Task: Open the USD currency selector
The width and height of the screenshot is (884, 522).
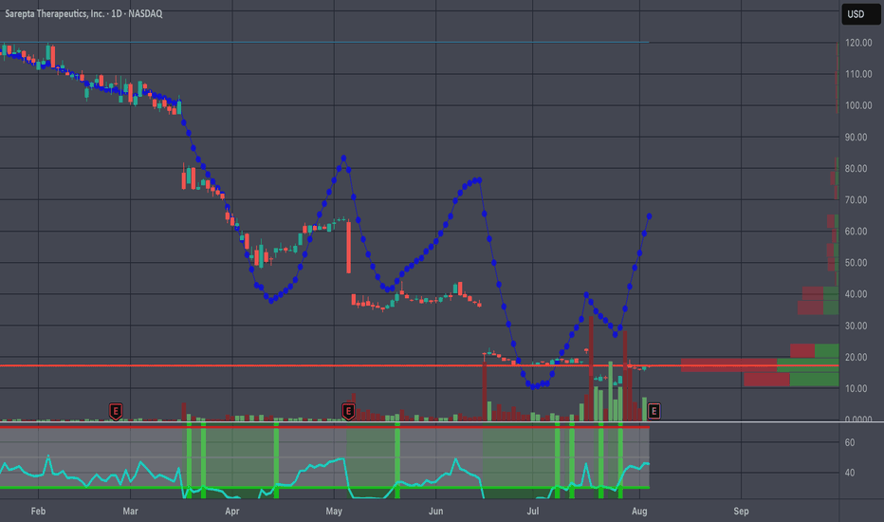Action: pos(861,14)
